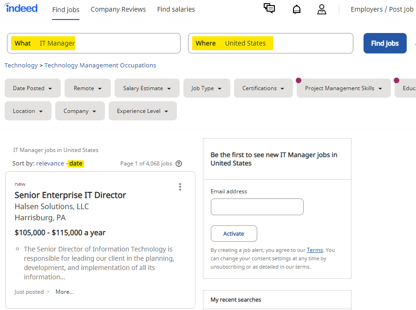This screenshot has height=310, width=416.
Task: Open Senior Enterprise IT Director listing
Action: click(x=70, y=195)
